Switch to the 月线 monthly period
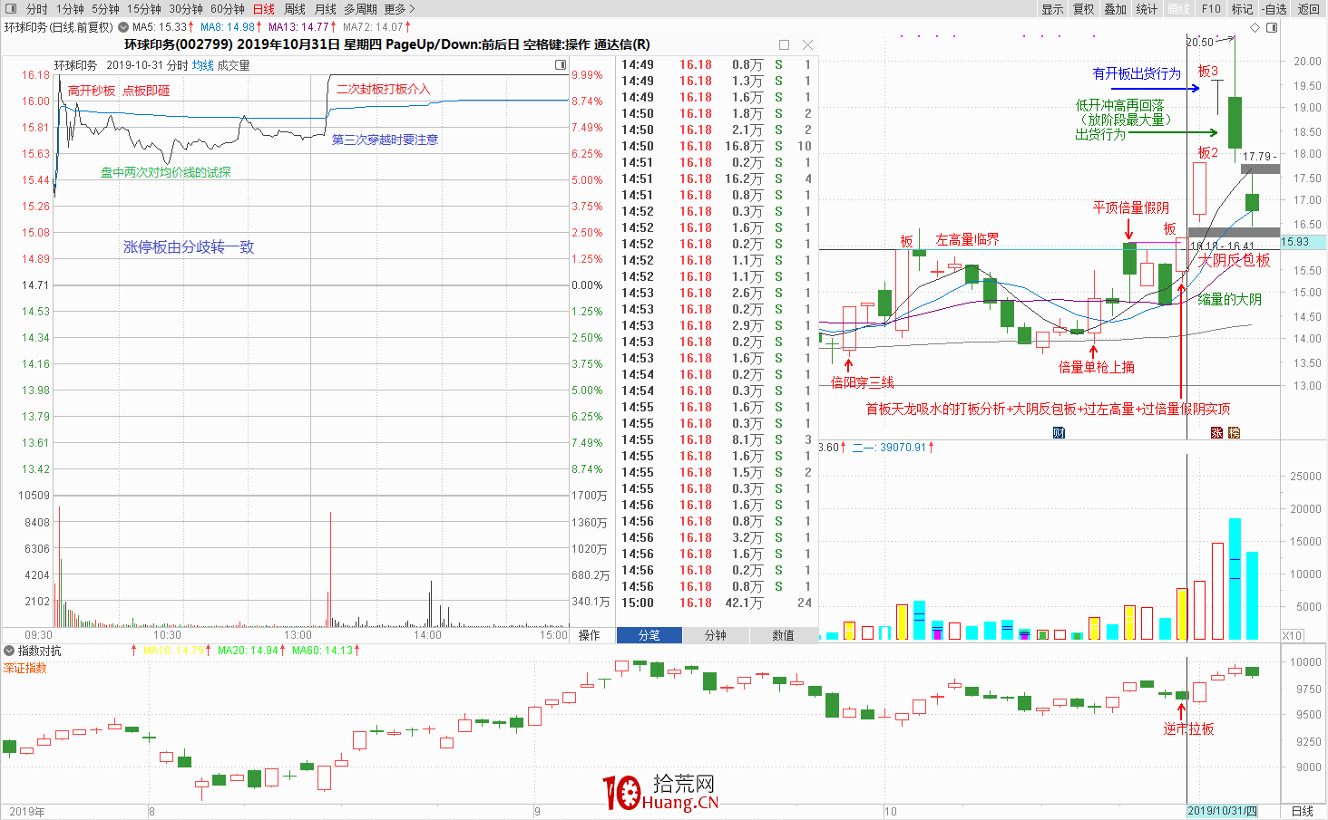Image resolution: width=1328 pixels, height=820 pixels. [x=325, y=8]
